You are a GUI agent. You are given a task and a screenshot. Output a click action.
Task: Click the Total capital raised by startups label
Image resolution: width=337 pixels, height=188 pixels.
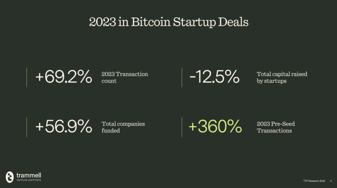[x=282, y=77]
